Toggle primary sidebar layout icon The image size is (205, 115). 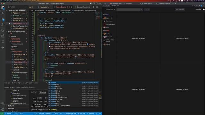click(x=91, y=4)
